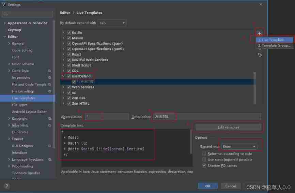
Task: Click the project-level icon next to Code Style
Action: coord(49,71)
